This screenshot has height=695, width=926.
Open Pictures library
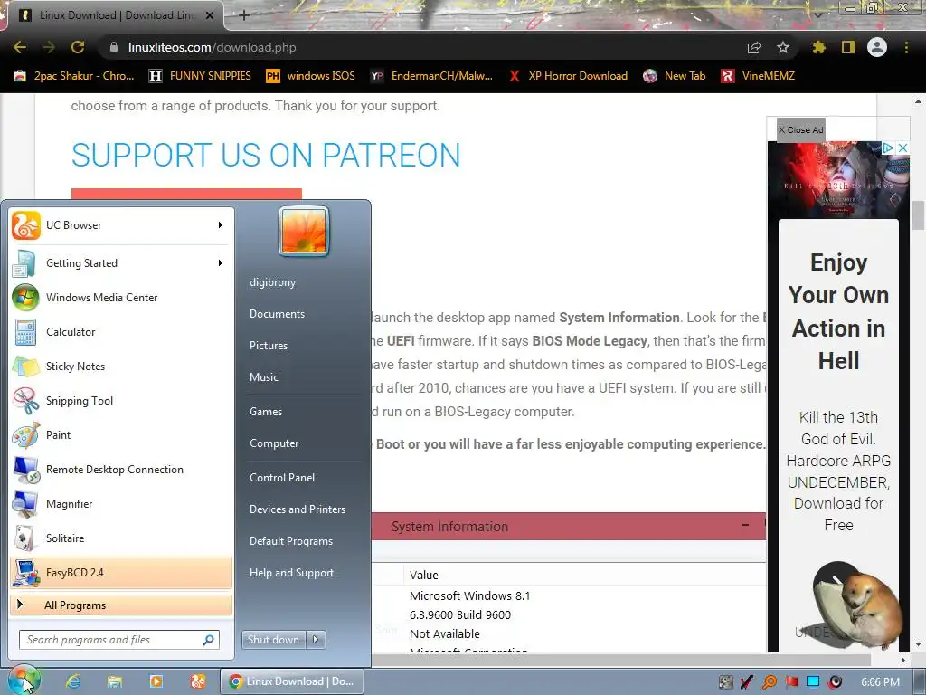pyautogui.click(x=268, y=346)
